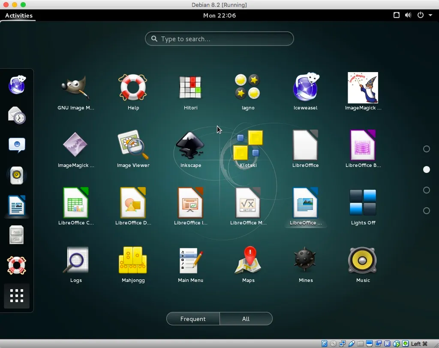Open Empathy chat from the dock

[x=17, y=145]
